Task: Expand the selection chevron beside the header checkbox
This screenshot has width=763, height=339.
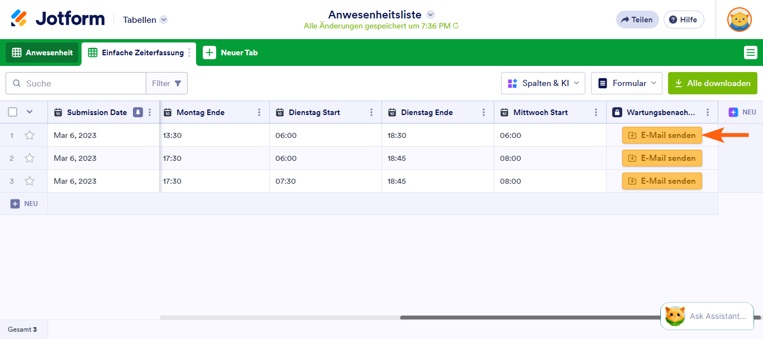Action: 30,112
